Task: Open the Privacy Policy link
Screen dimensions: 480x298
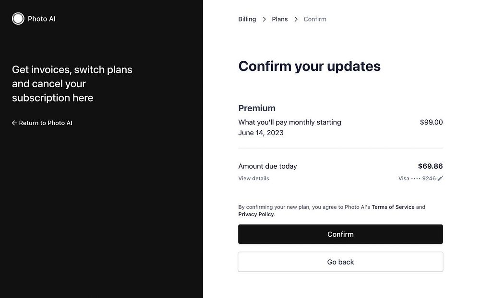Action: [x=256, y=214]
